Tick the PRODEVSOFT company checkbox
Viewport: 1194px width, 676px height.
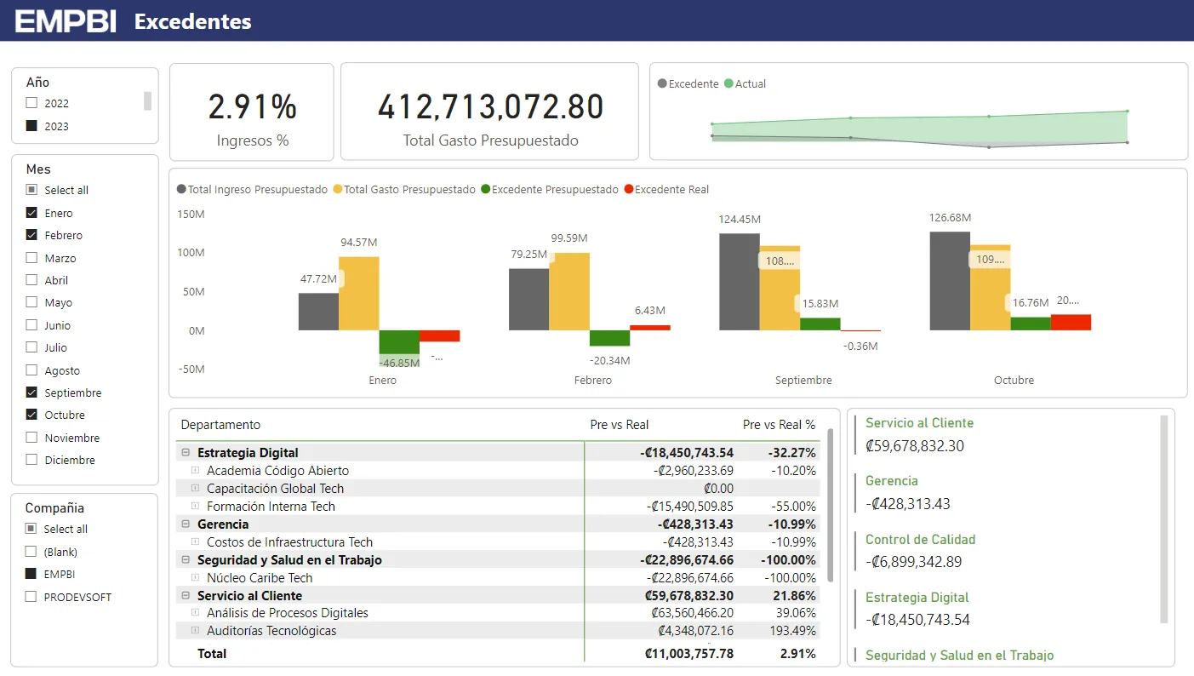[31, 597]
